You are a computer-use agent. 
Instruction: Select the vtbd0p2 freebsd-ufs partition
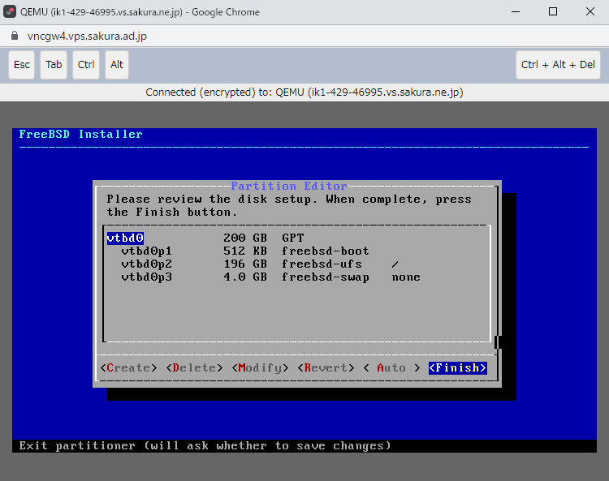pos(296,264)
